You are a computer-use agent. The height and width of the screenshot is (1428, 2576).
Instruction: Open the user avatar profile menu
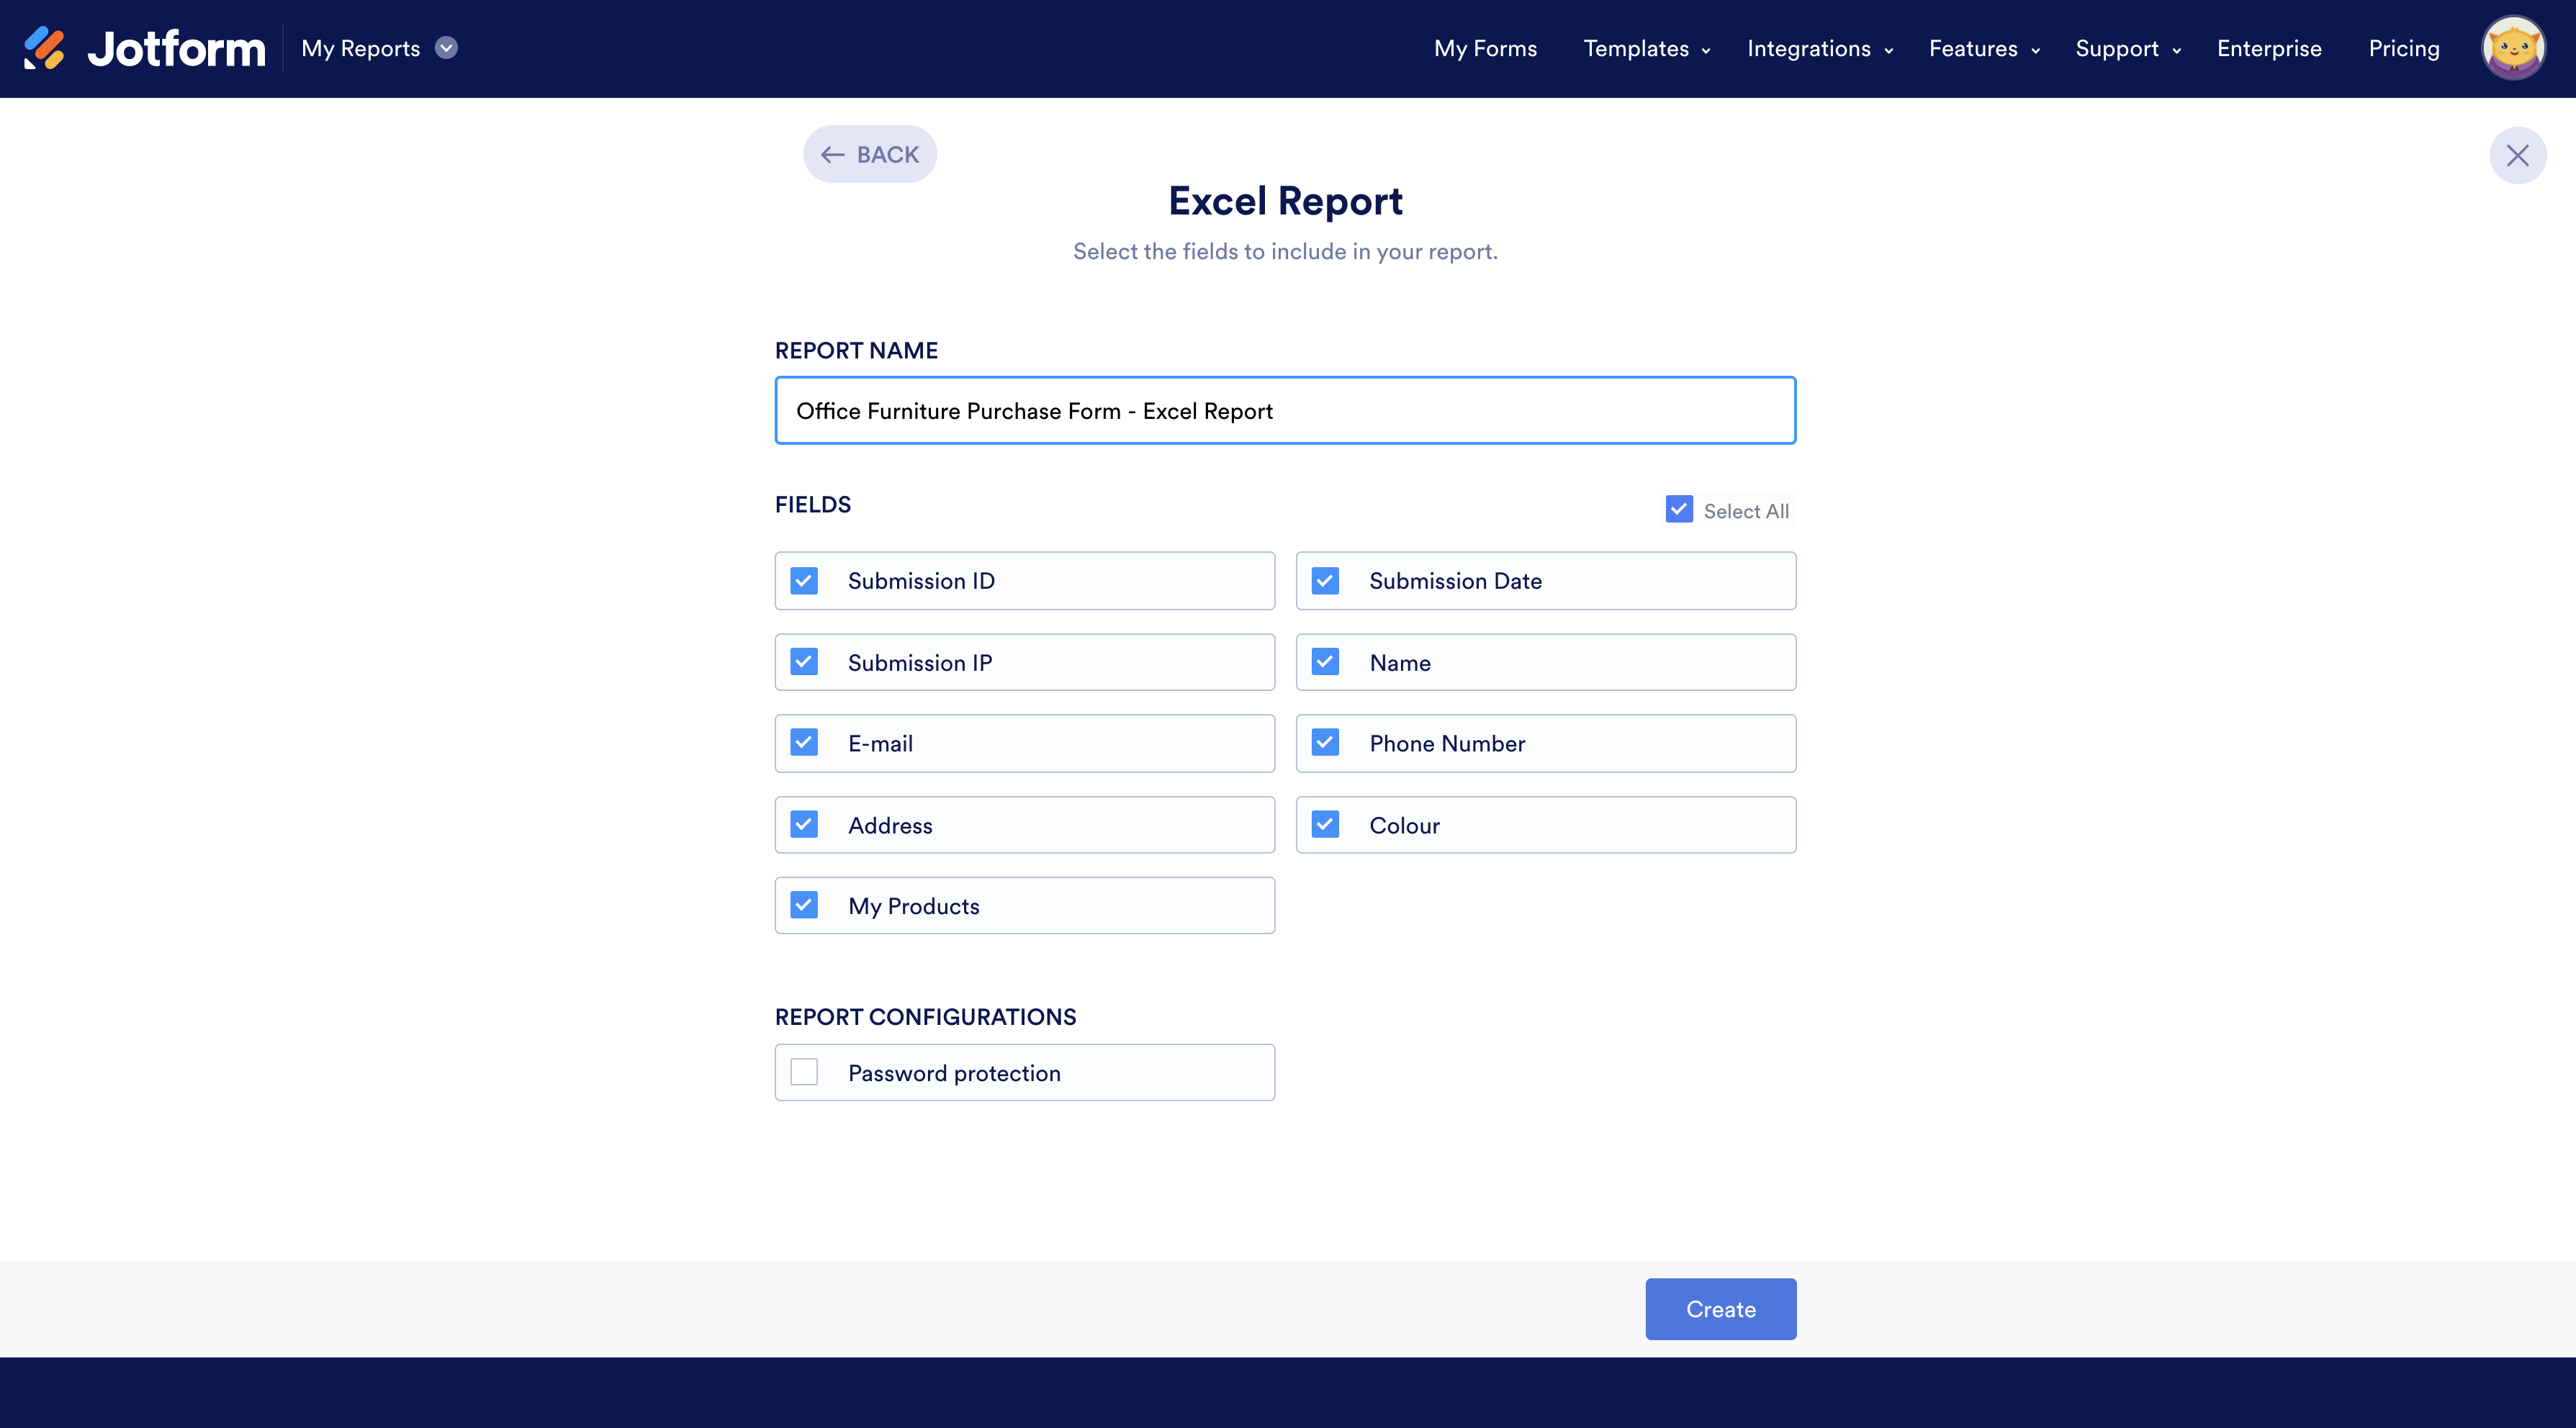(2512, 48)
